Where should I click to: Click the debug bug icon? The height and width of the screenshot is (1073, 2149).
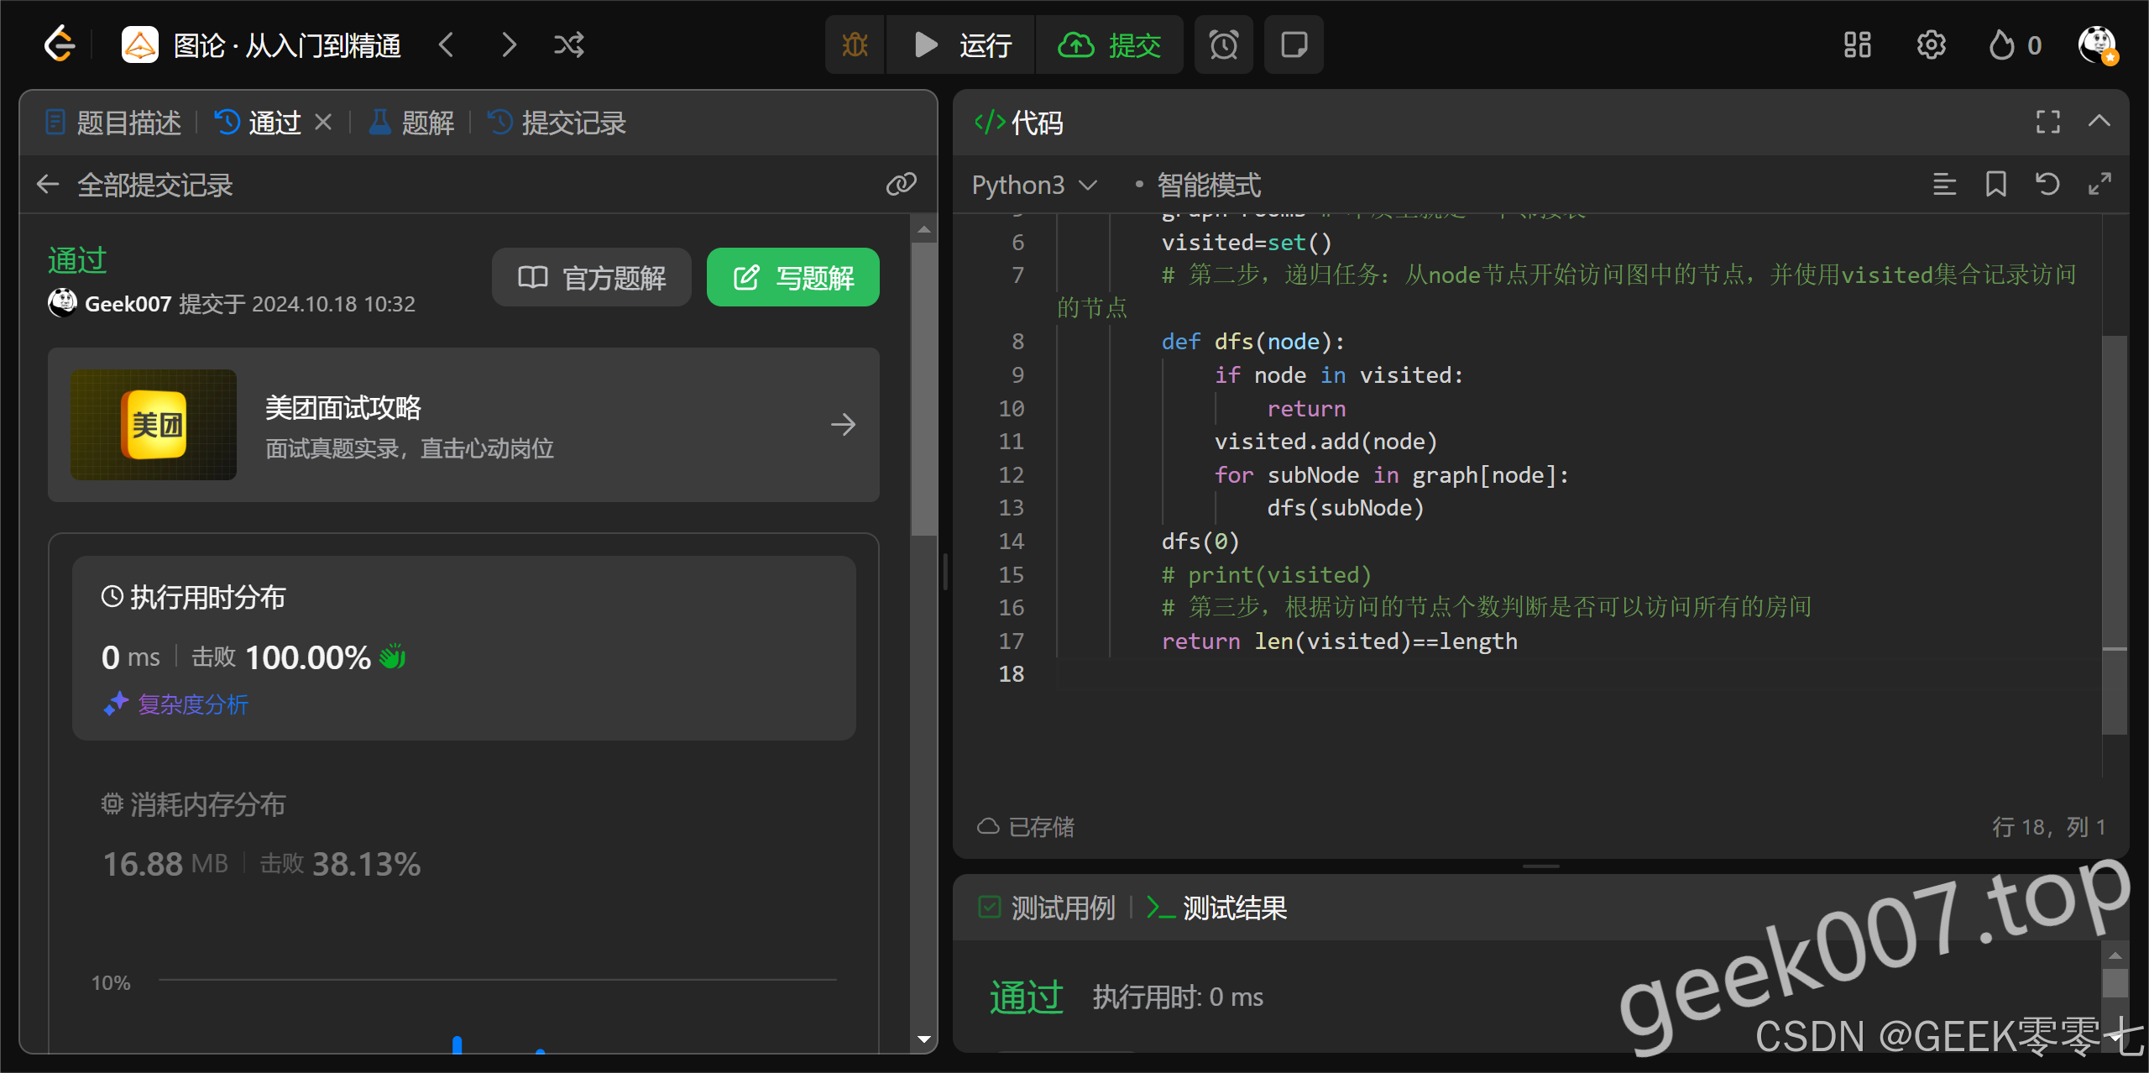(855, 44)
